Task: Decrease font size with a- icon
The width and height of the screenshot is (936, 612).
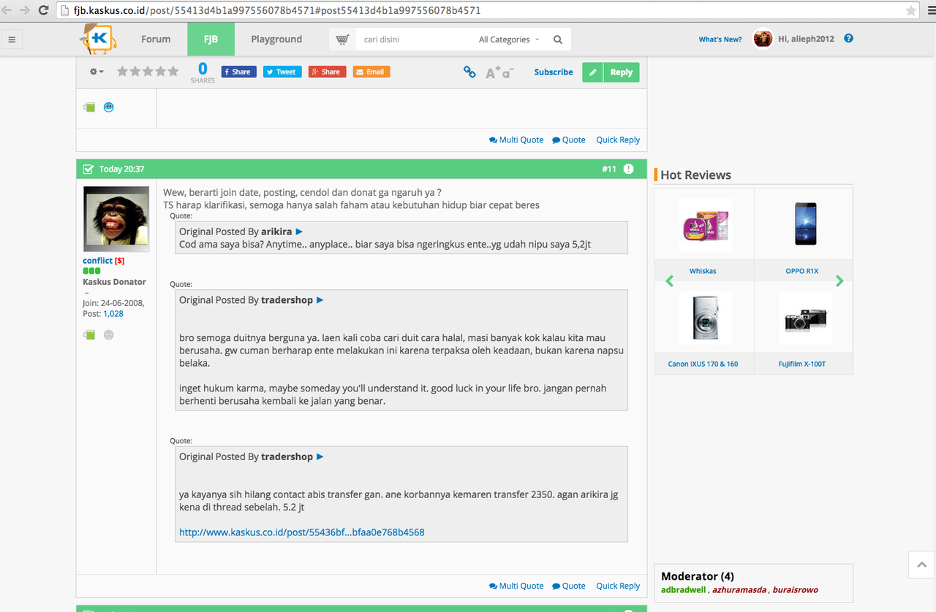Action: tap(508, 72)
